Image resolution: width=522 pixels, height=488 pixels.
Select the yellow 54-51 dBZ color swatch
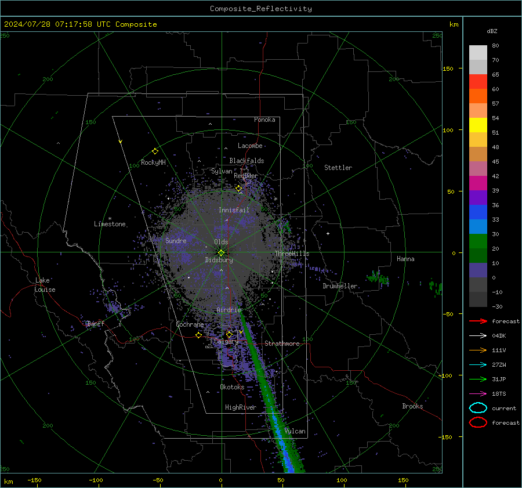[478, 125]
